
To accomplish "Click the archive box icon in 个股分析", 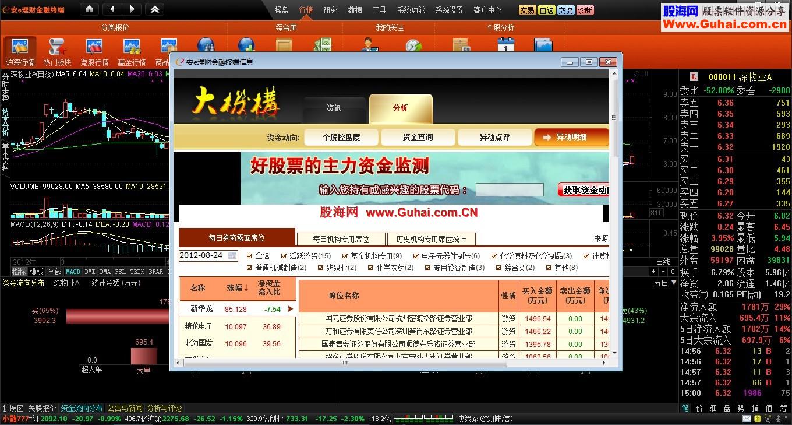I will 461,45.
